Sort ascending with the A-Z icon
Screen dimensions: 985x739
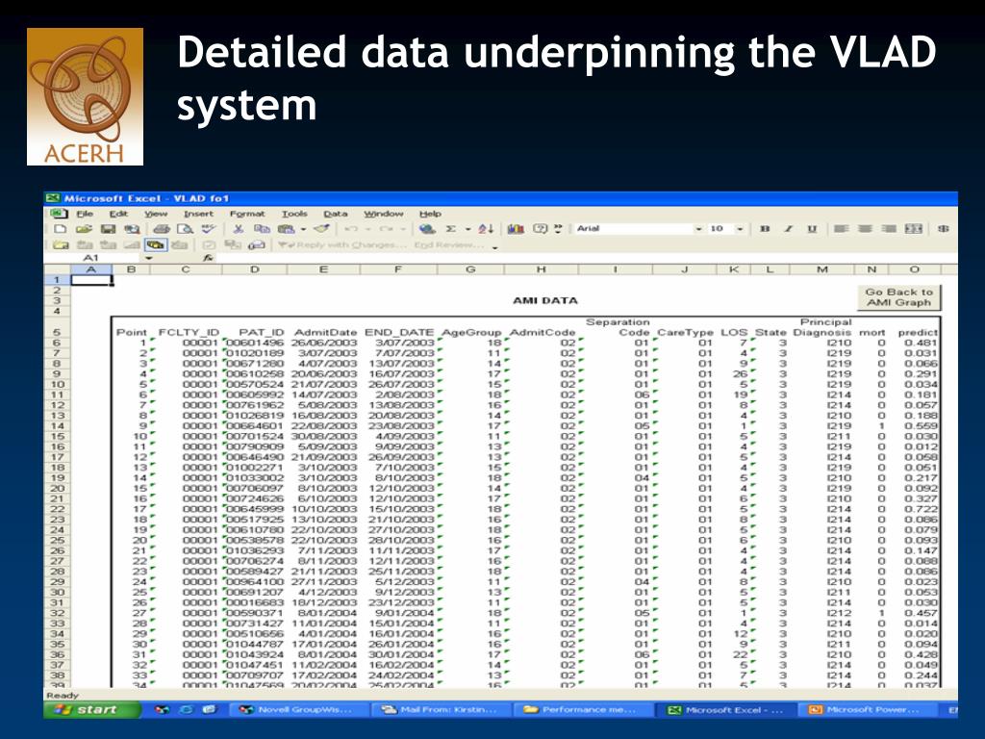click(x=486, y=229)
